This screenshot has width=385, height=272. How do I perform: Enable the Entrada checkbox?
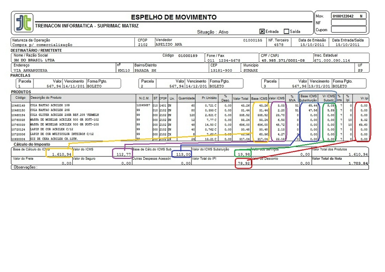click(262, 31)
